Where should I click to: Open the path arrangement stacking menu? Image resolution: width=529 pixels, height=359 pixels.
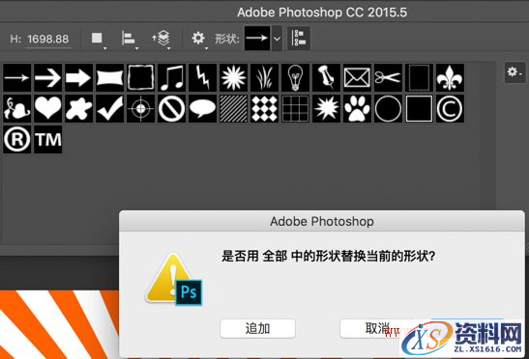(x=162, y=39)
